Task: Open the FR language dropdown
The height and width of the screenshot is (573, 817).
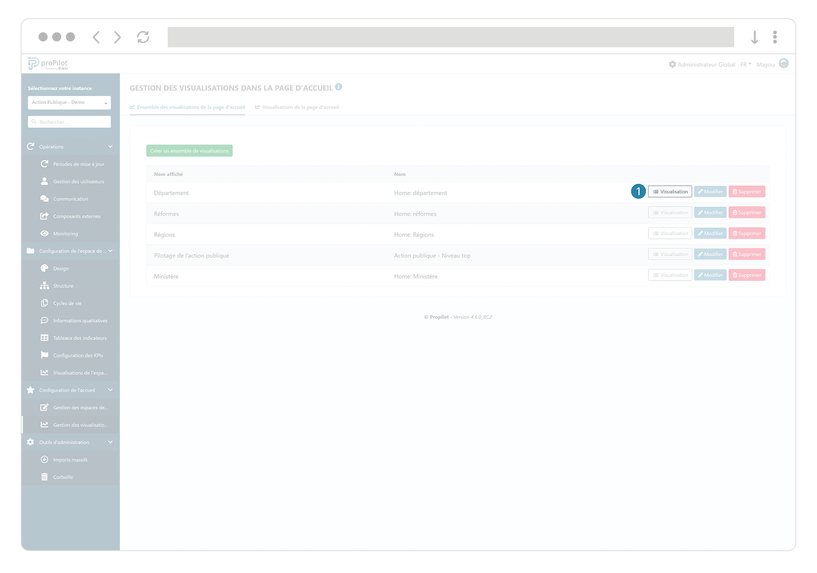Action: tap(745, 64)
